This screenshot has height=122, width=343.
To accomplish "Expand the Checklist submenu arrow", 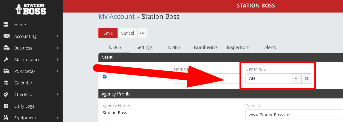I will pyautogui.click(x=58, y=95).
